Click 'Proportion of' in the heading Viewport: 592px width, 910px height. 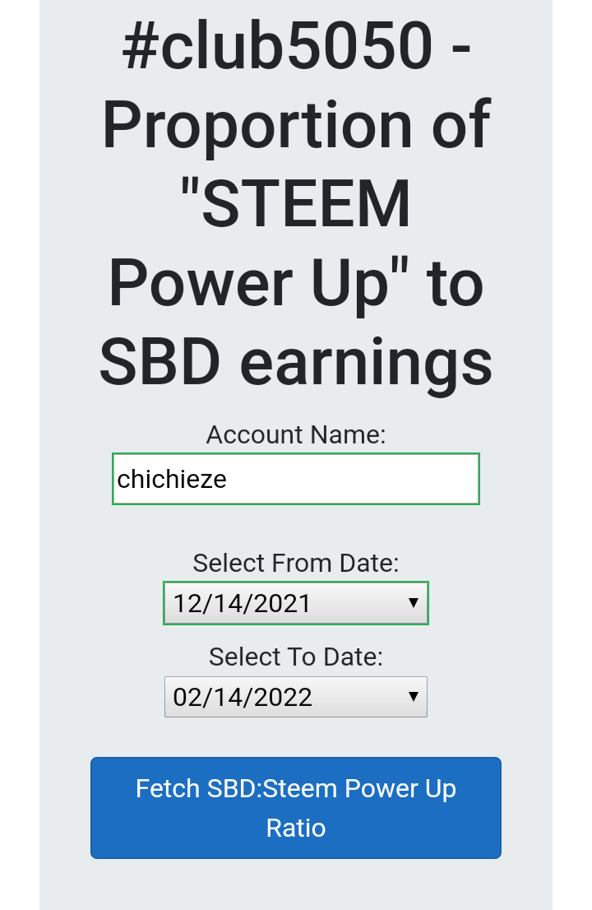(x=296, y=125)
